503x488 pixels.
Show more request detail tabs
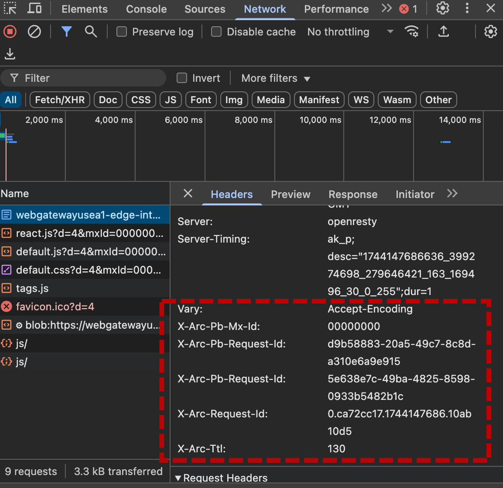point(452,194)
